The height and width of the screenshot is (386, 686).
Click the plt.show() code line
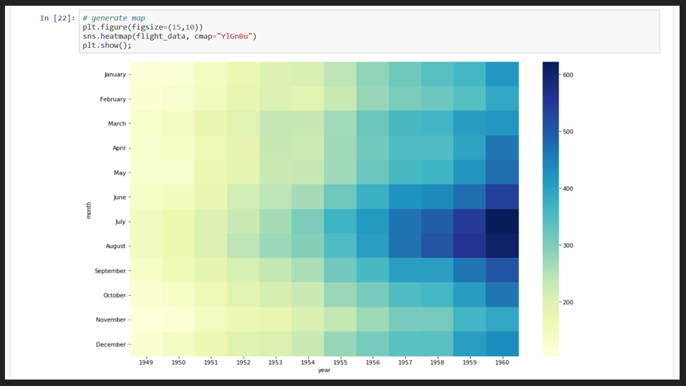click(x=106, y=46)
